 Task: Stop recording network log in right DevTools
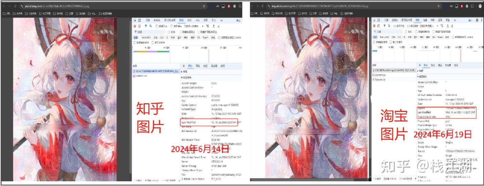click(x=374, y=26)
